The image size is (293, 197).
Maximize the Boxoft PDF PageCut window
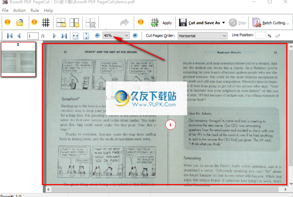pyautogui.click(x=270, y=2)
